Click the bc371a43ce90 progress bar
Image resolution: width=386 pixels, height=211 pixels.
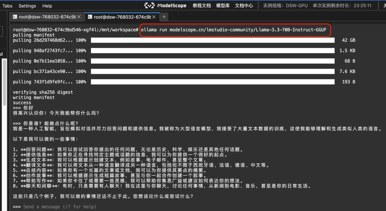213,72
